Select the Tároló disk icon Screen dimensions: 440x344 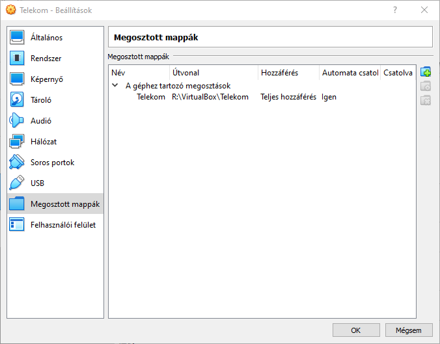click(x=17, y=99)
